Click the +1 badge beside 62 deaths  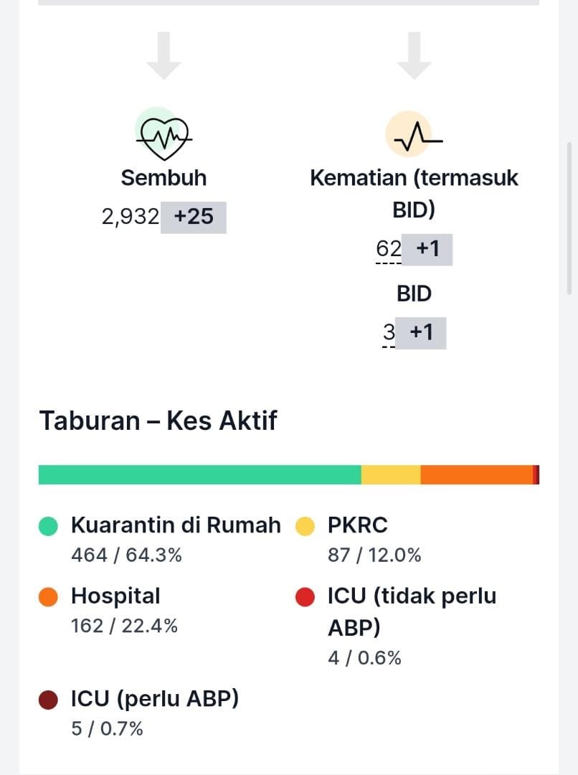[x=427, y=249]
